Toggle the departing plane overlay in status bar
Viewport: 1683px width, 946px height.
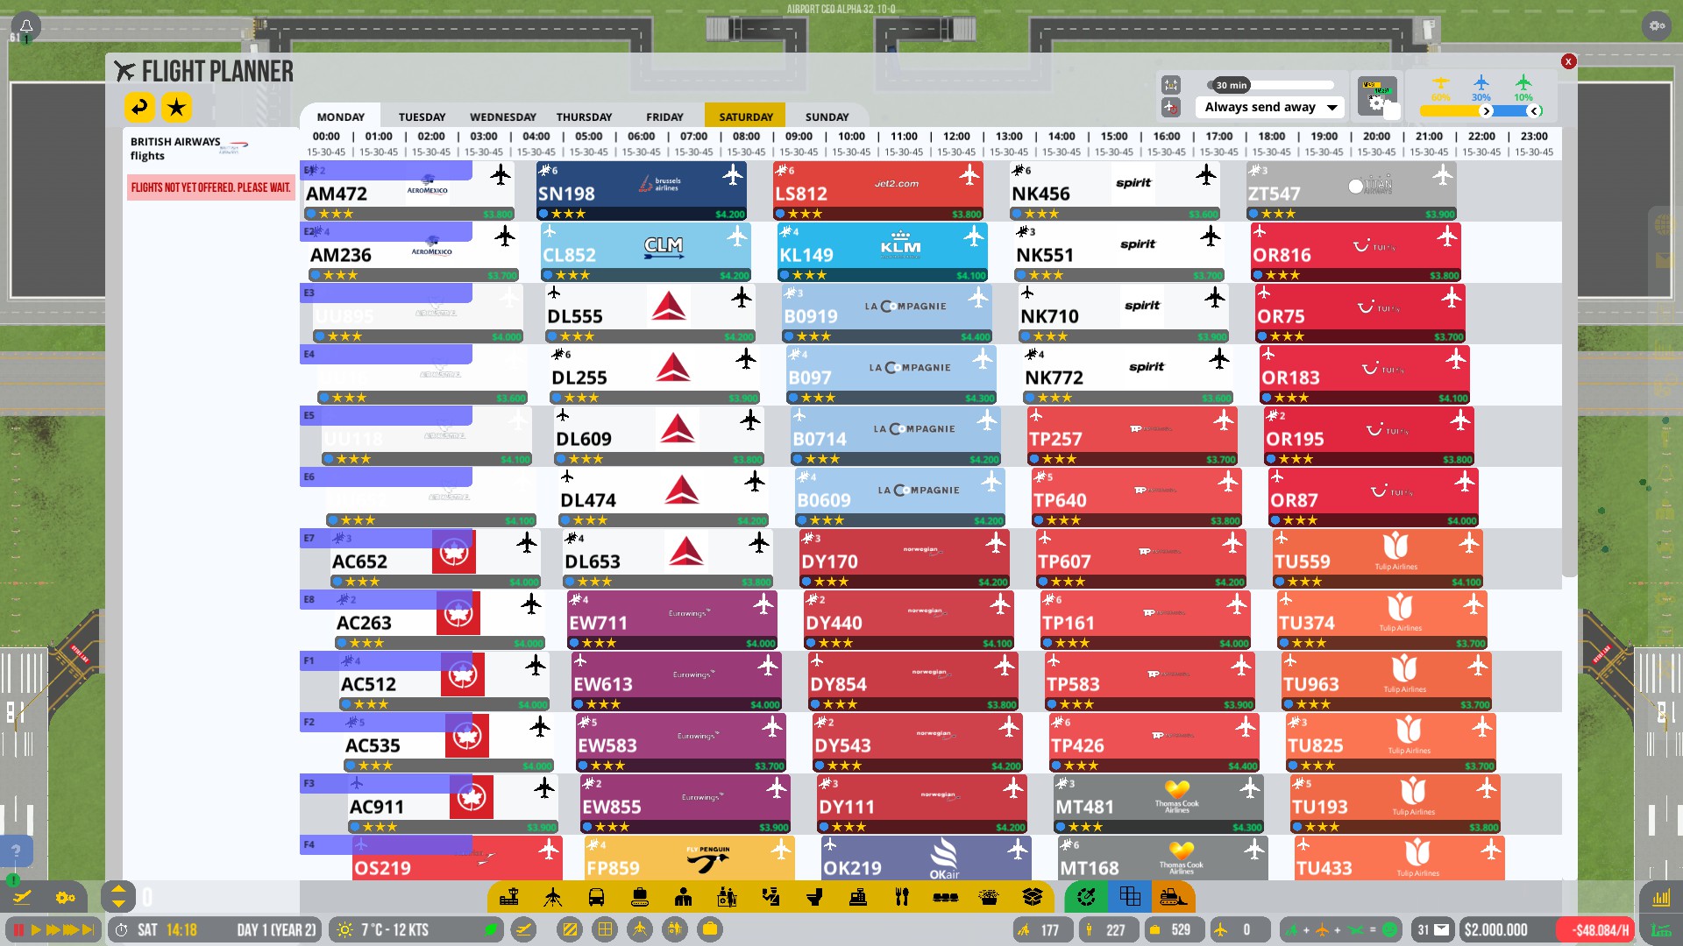[x=523, y=930]
